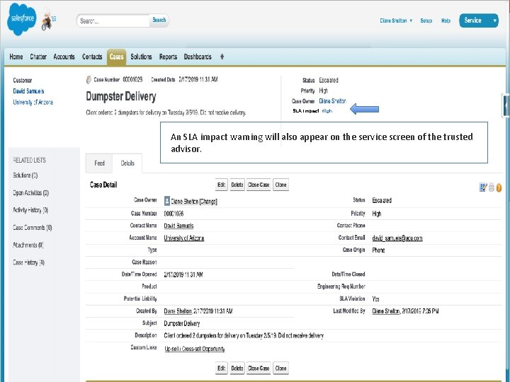Click the Change owner link
510x382 pixels.
[x=208, y=202]
